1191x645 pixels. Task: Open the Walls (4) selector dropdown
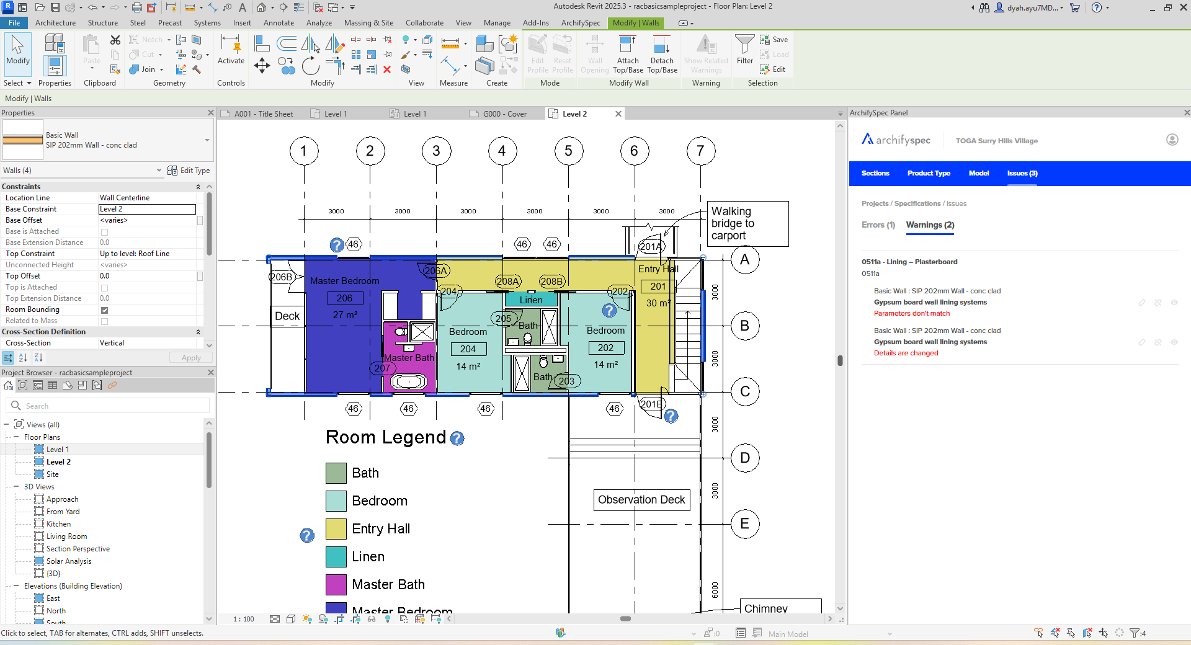pyautogui.click(x=159, y=170)
